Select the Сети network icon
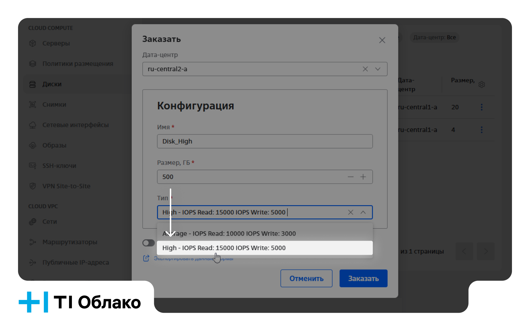Screen dimensions: 530x331 [33, 222]
